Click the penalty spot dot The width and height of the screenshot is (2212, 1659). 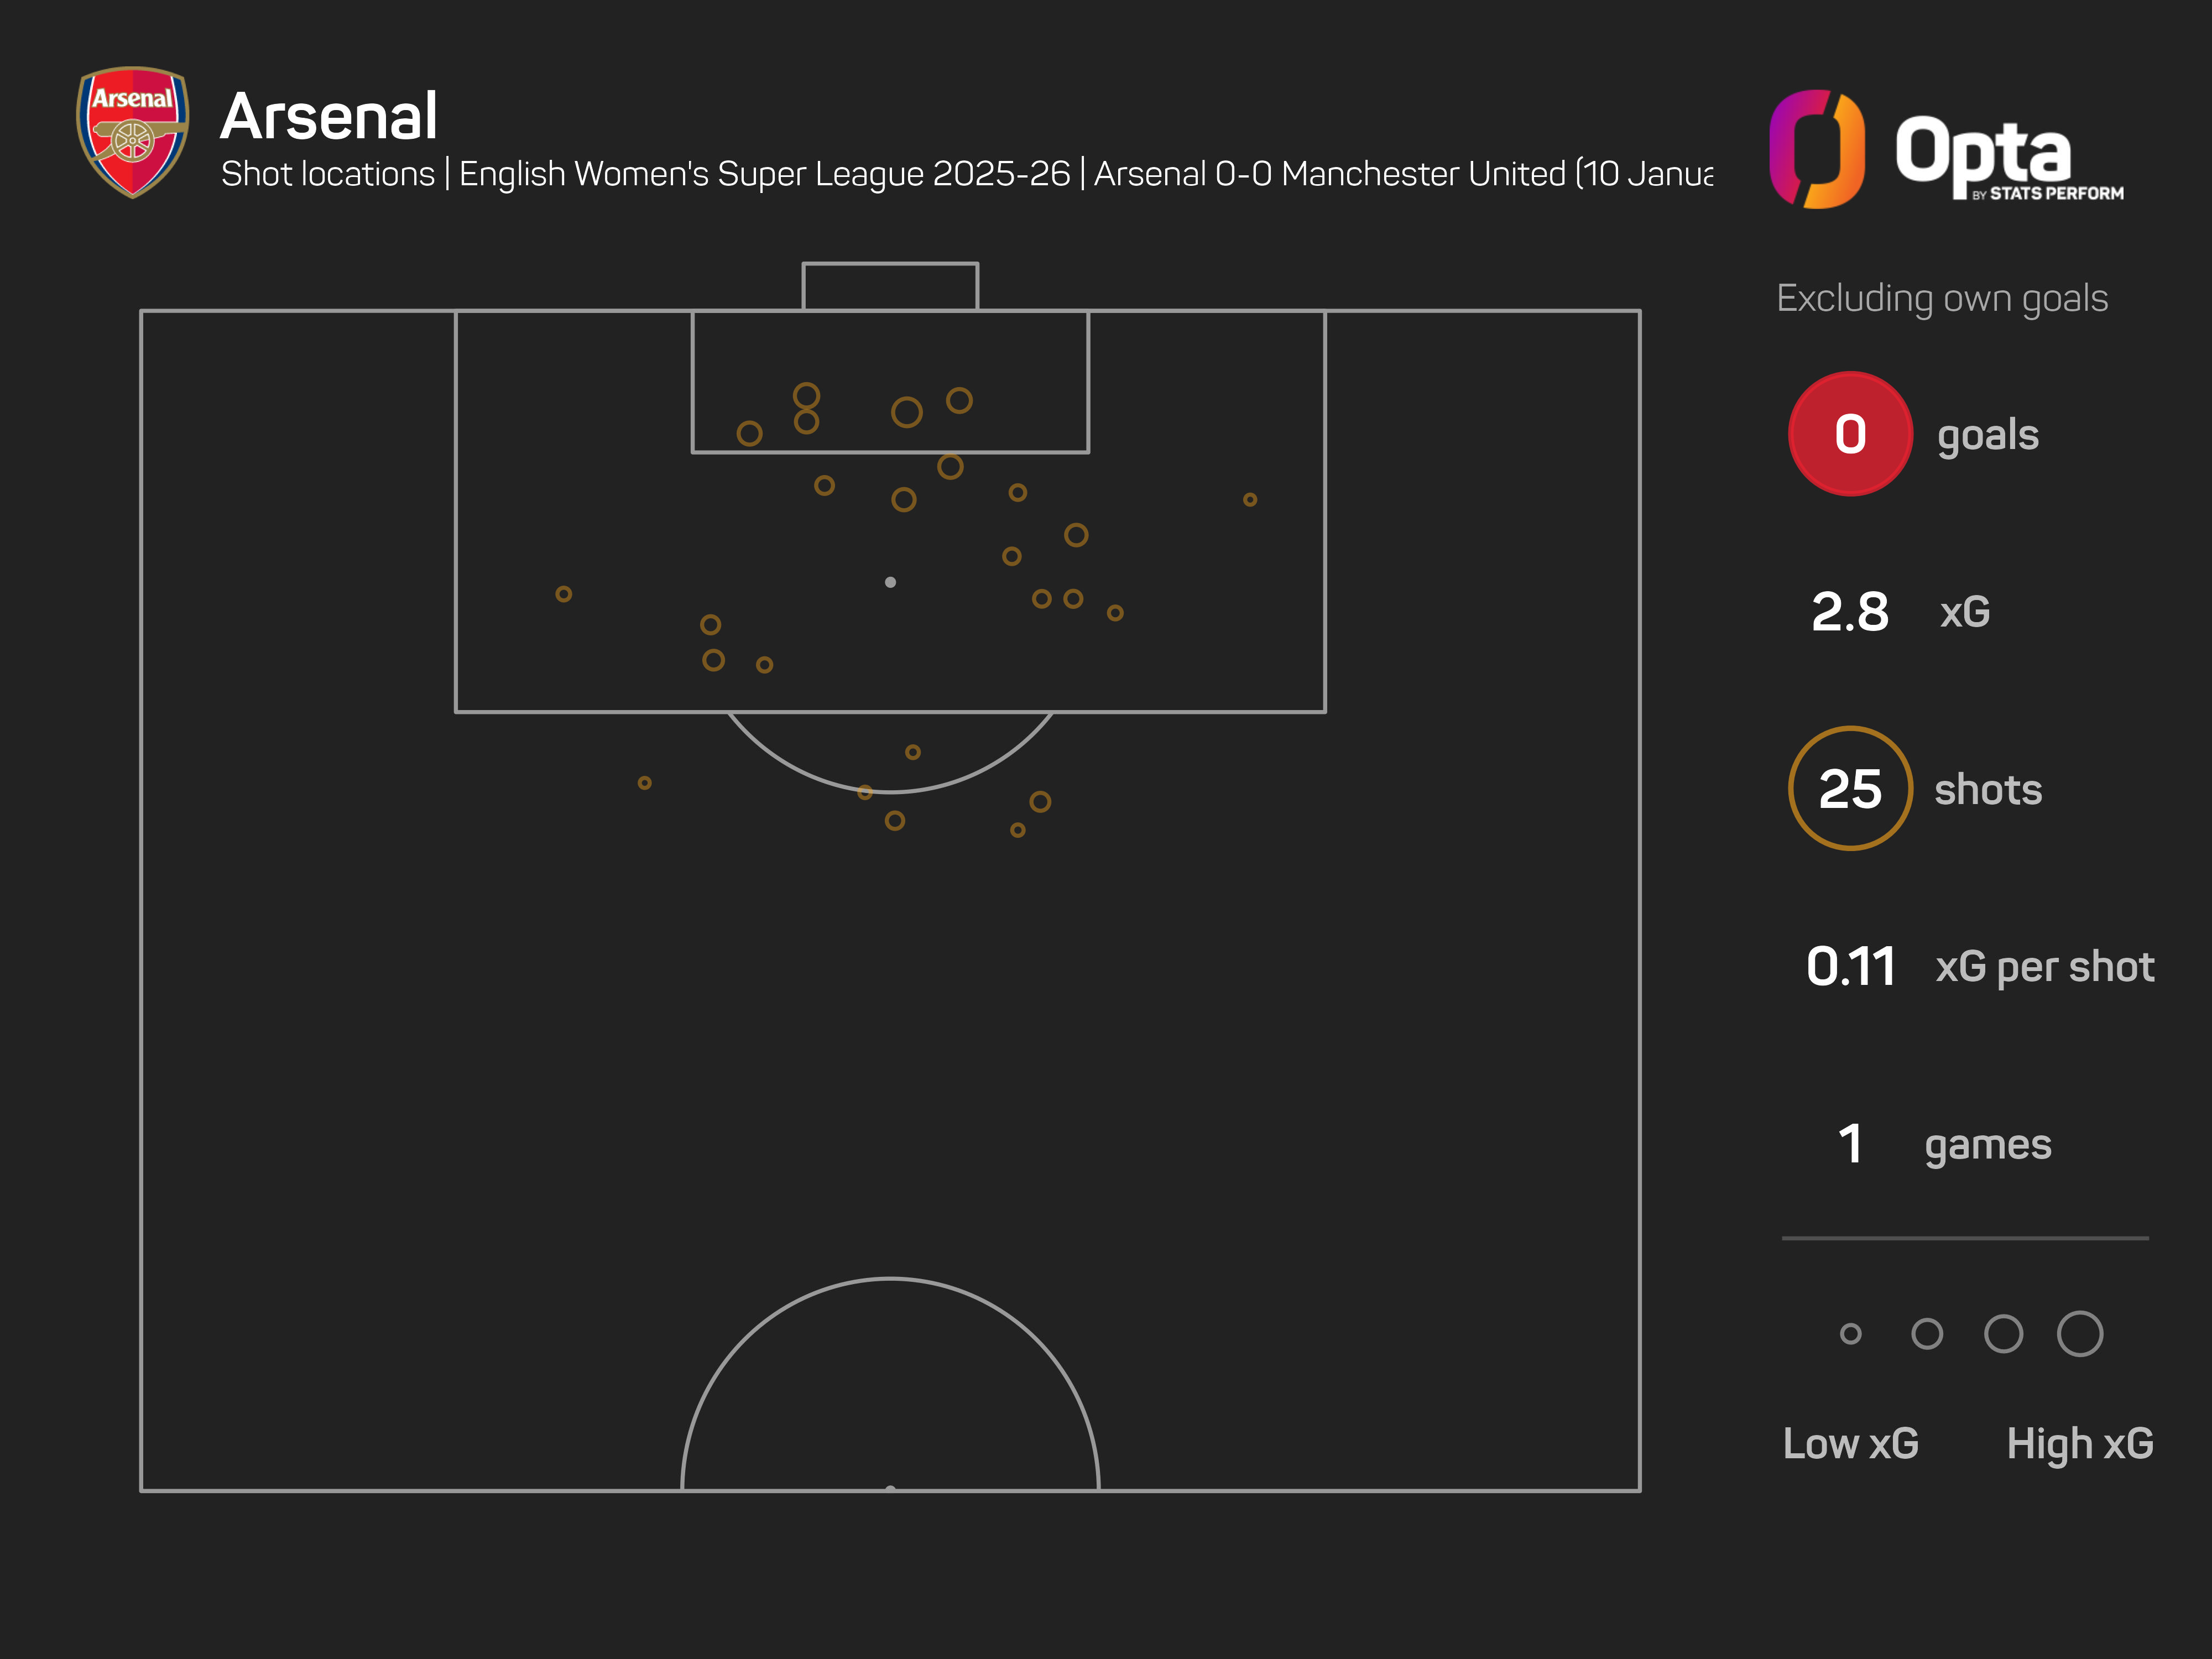tap(890, 582)
